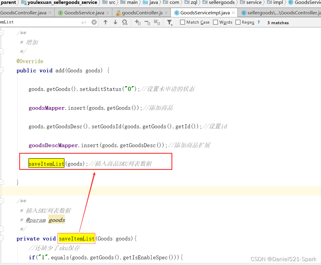Unselect occurrence icon in find bar
The height and width of the screenshot is (265, 321).
pyautogui.click(x=147, y=22)
